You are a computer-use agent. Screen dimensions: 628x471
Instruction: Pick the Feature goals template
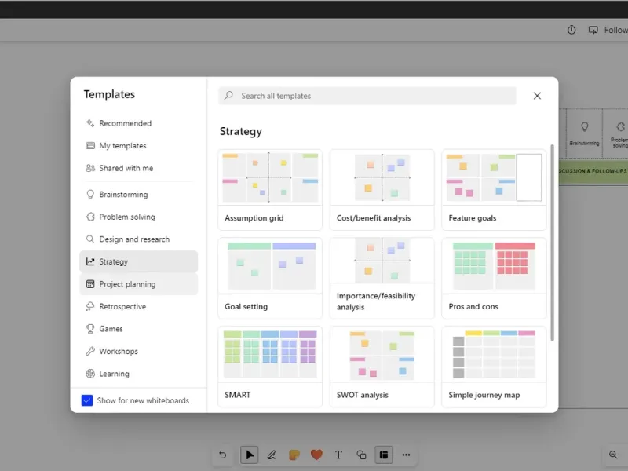pyautogui.click(x=494, y=190)
